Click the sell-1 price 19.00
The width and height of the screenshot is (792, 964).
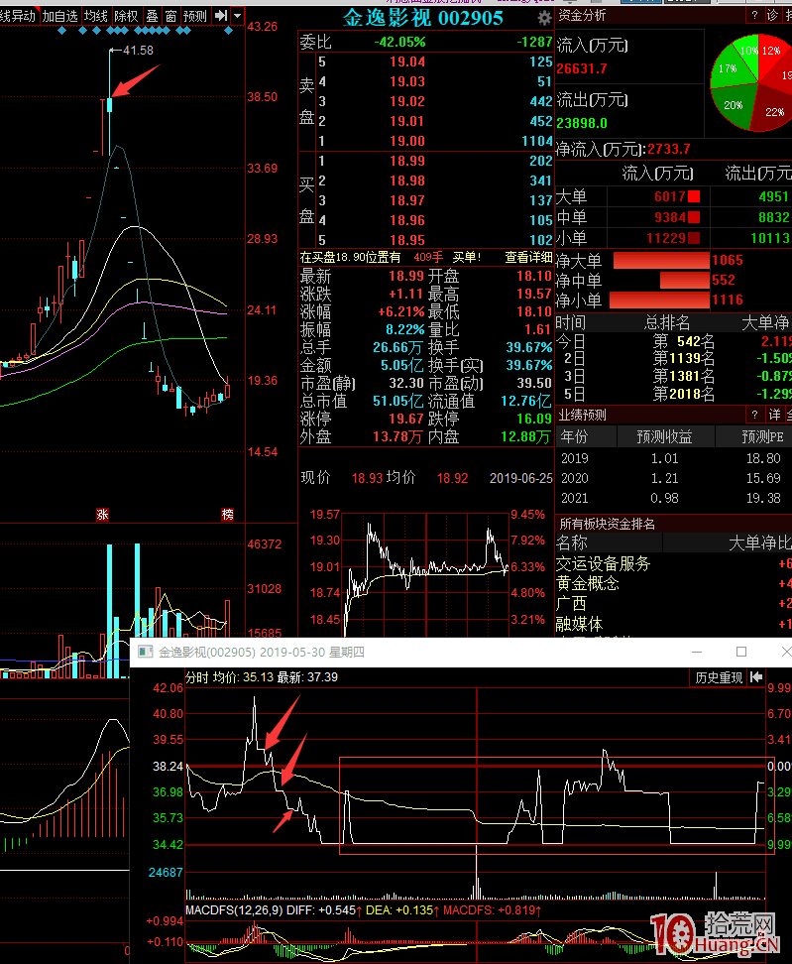point(406,142)
